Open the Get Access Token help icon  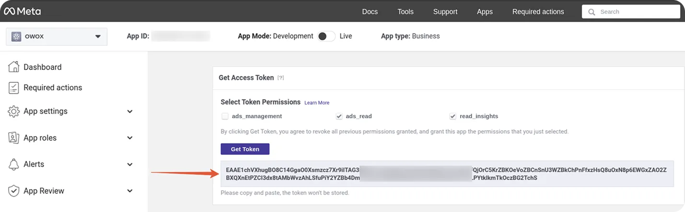[x=281, y=78]
